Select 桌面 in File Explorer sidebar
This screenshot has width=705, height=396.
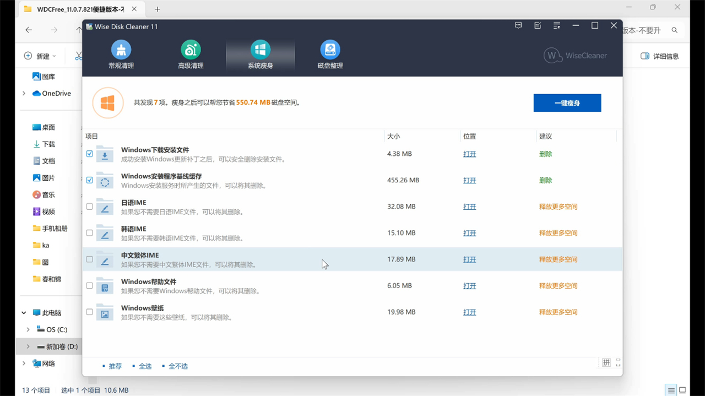(x=44, y=127)
